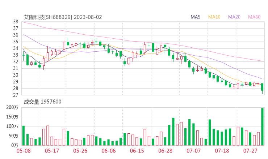The width and height of the screenshot is (268, 159).
Task: Click the 150万 volume axis label
Action: pos(12,117)
